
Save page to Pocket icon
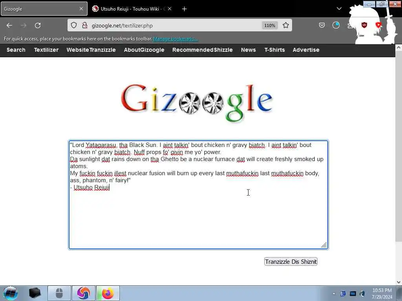(x=322, y=25)
